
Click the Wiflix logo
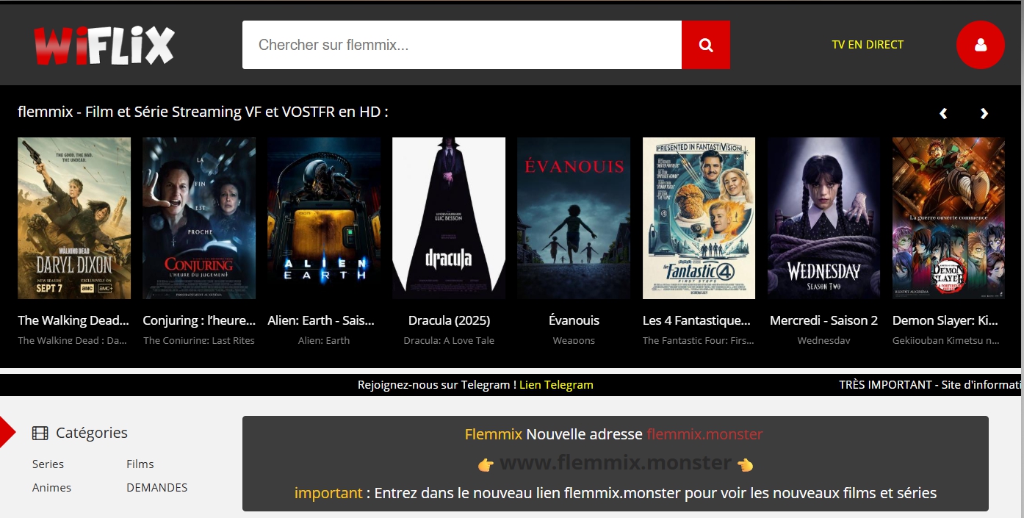(x=104, y=46)
